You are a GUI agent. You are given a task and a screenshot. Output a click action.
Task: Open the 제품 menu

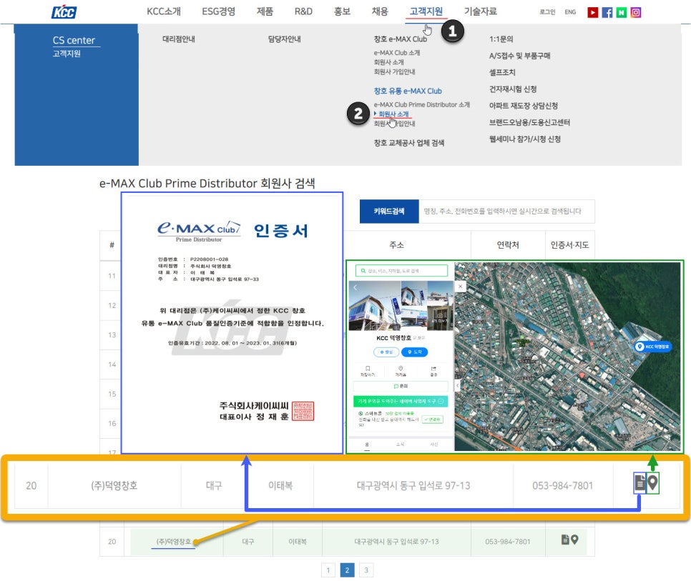point(265,11)
